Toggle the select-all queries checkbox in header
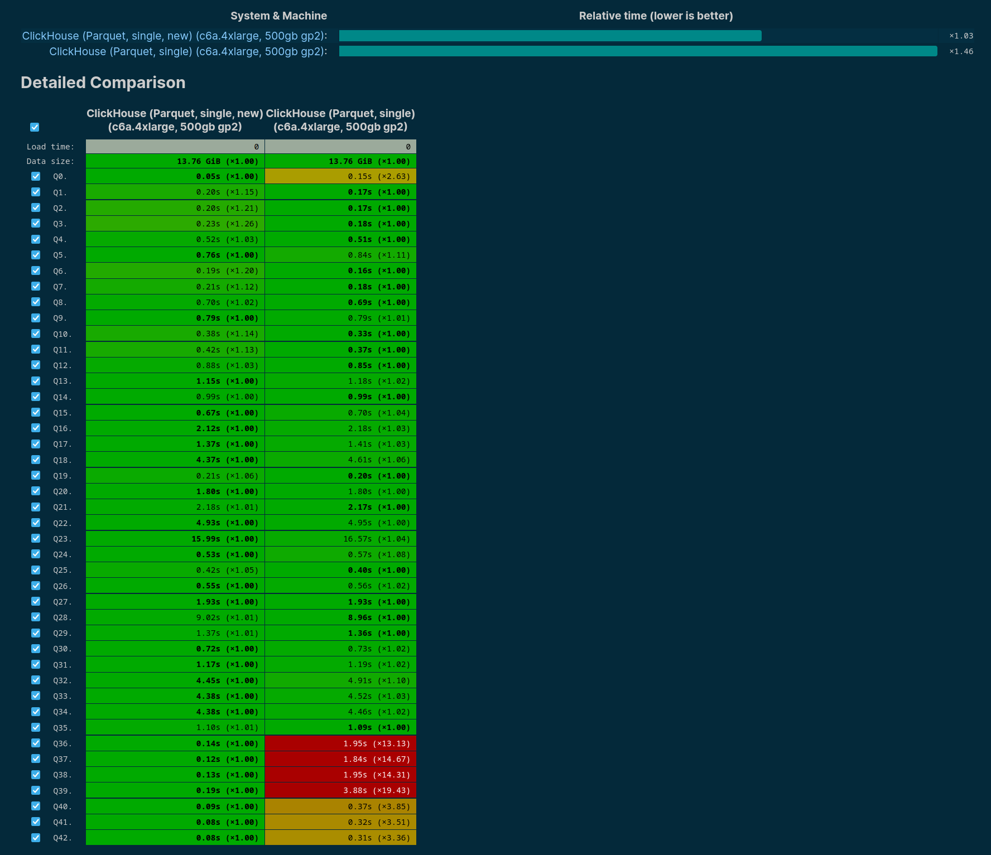Image resolution: width=991 pixels, height=855 pixels. point(35,127)
